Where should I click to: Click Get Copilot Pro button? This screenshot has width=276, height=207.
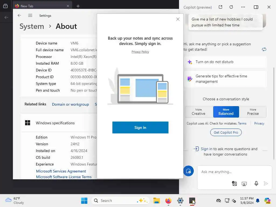226,132
